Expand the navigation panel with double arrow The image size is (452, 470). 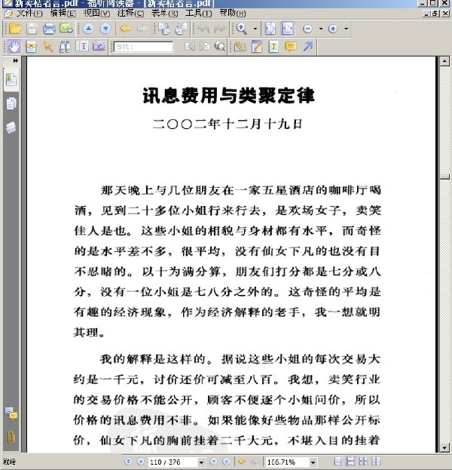[x=16, y=61]
